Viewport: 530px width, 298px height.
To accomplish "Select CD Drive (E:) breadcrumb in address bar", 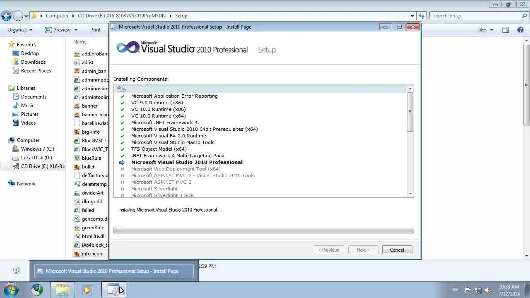I will 122,16.
